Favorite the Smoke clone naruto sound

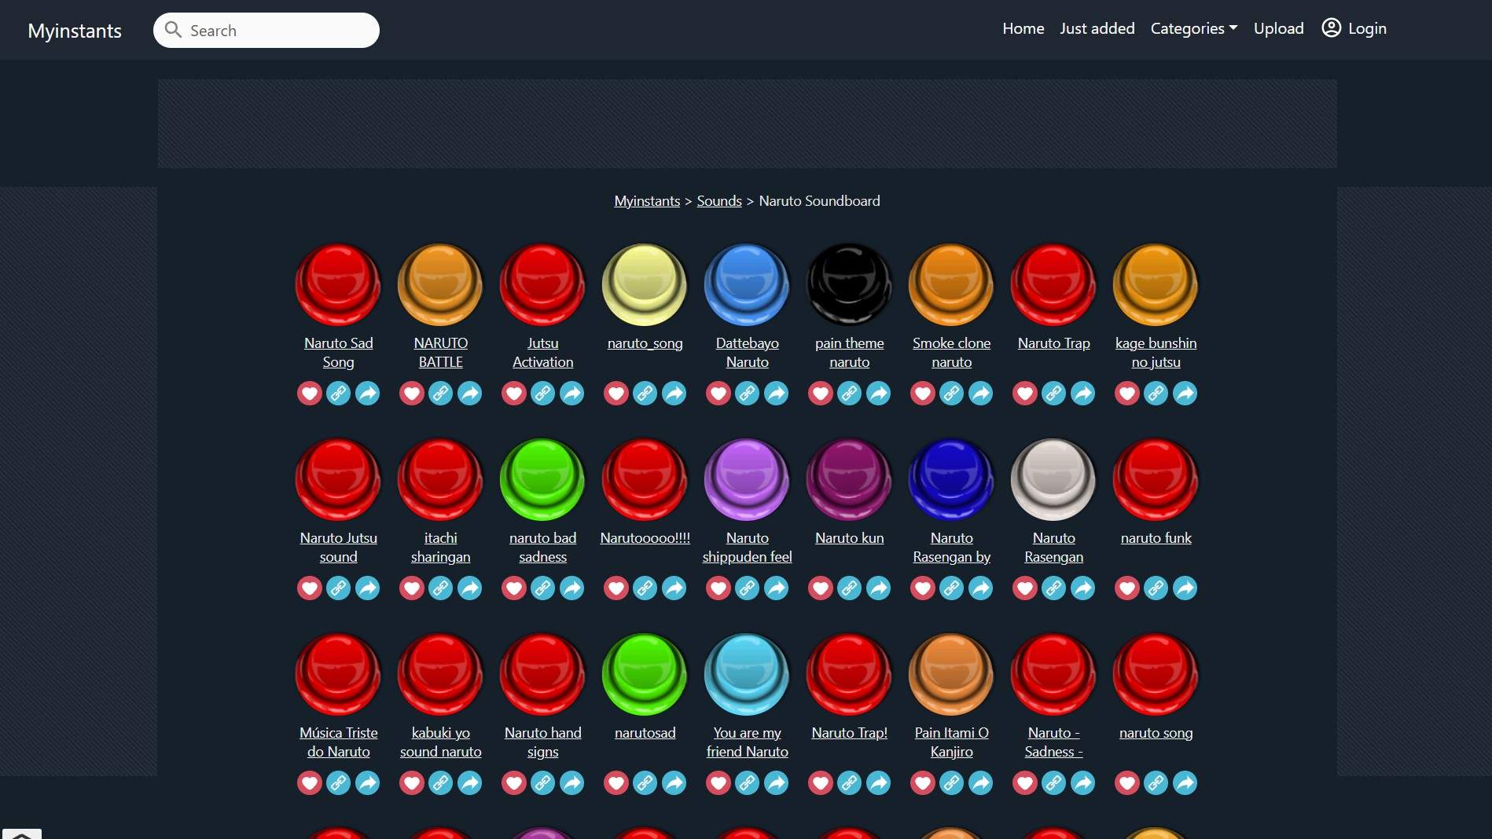[923, 393]
